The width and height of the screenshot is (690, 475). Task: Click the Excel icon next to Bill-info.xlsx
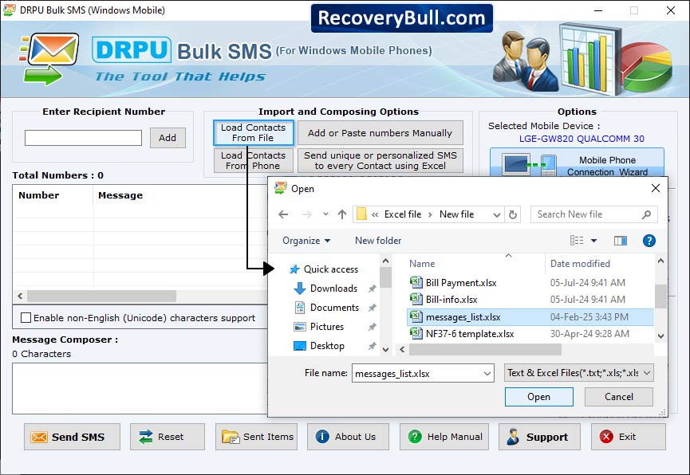coord(416,299)
